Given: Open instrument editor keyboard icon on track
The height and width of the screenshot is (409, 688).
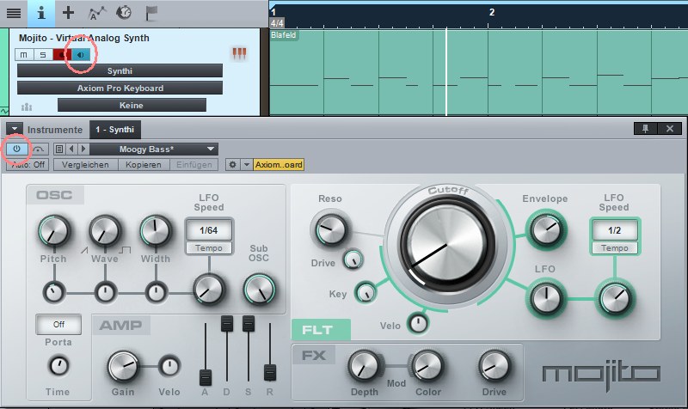Looking at the screenshot, I should tap(239, 53).
